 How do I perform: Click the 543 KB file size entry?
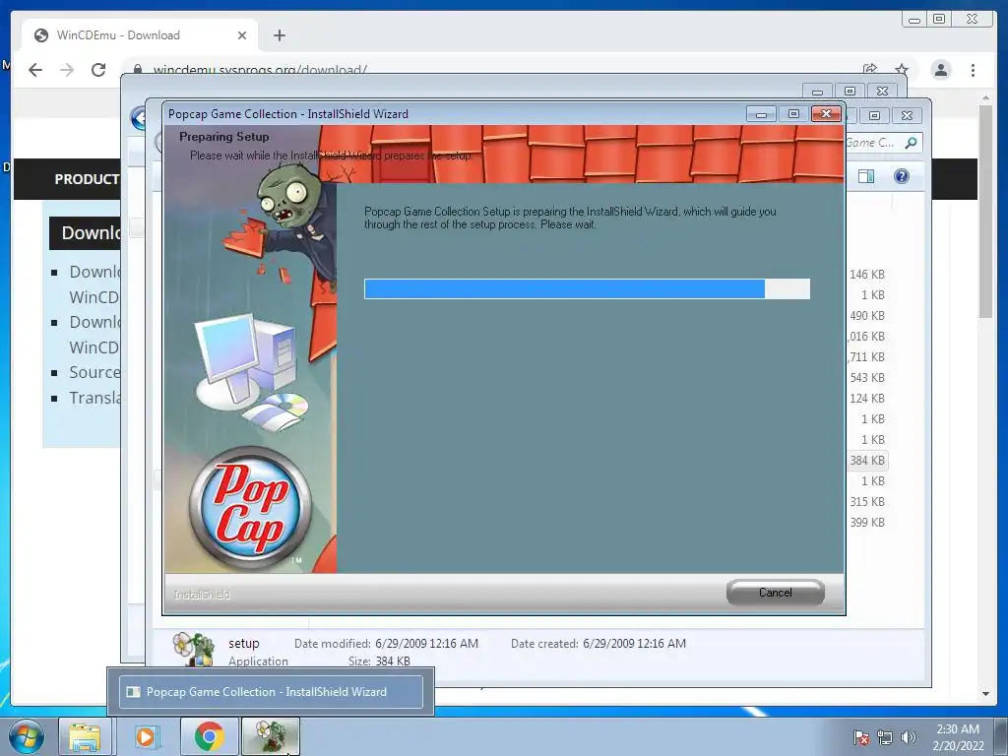(867, 377)
